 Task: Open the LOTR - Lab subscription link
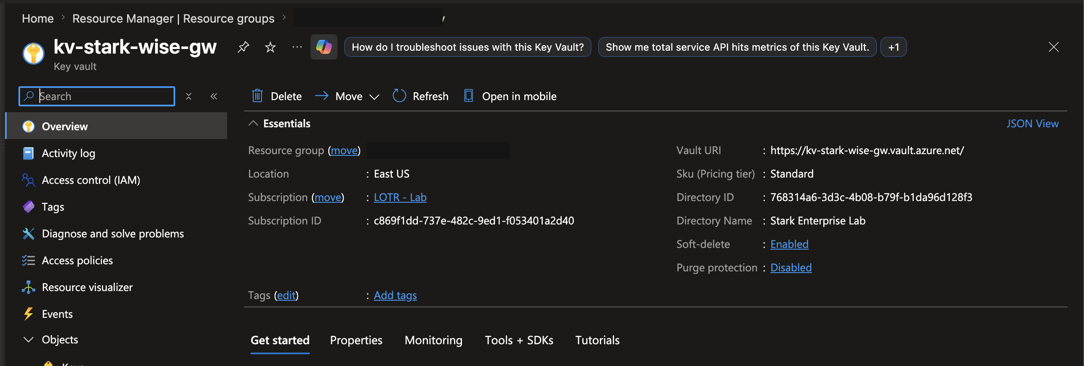(400, 198)
